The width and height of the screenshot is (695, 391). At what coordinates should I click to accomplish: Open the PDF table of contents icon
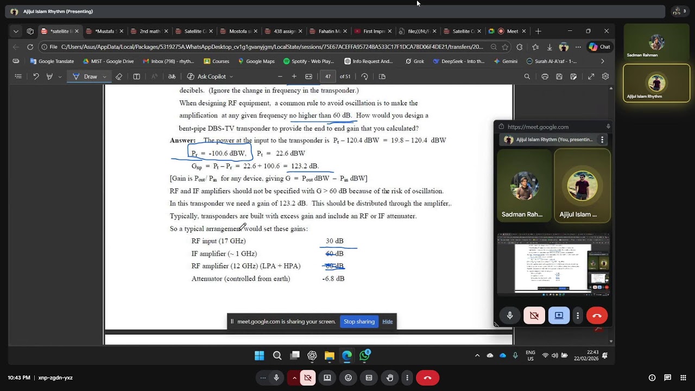click(x=18, y=77)
